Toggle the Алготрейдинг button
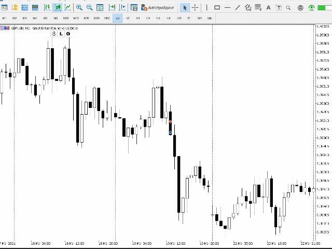The height and width of the screenshot is (249, 332). (x=158, y=8)
